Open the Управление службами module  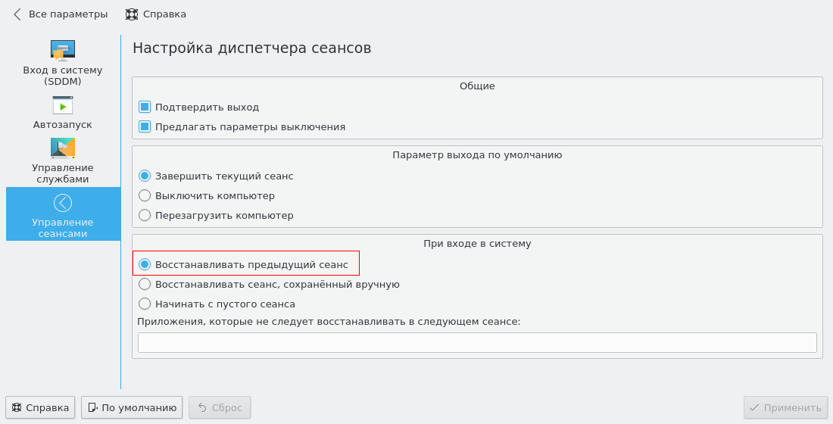(63, 161)
